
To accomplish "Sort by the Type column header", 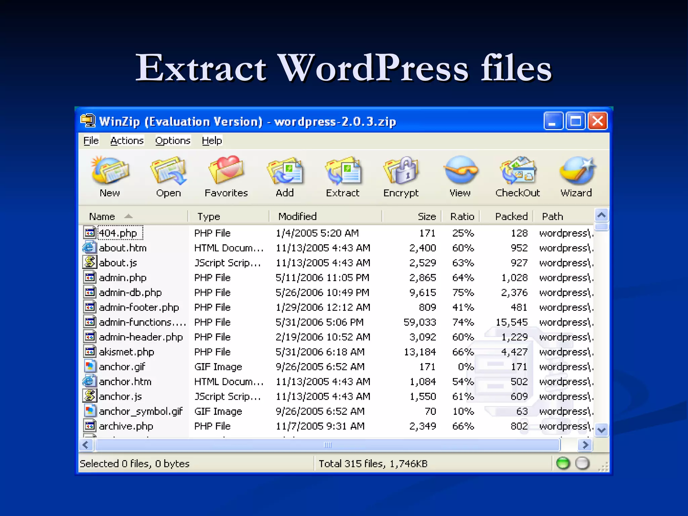I will [x=229, y=216].
